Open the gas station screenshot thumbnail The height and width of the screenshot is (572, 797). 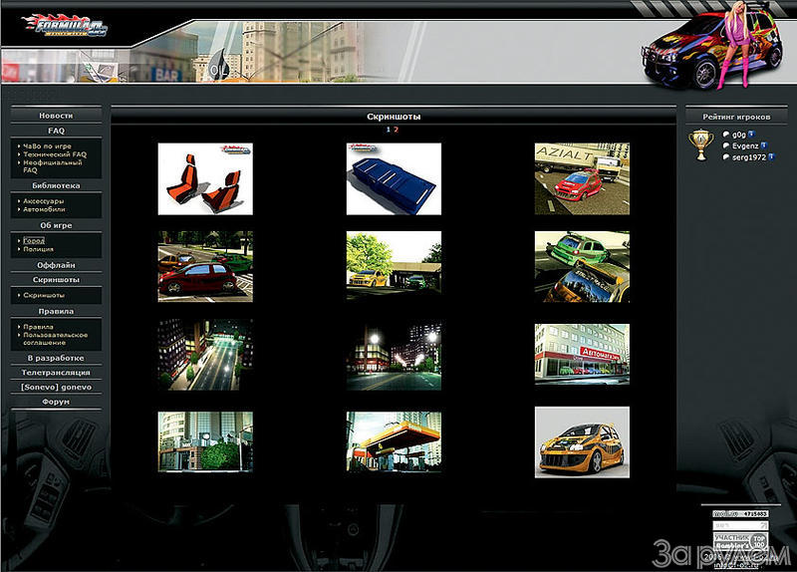pos(394,441)
